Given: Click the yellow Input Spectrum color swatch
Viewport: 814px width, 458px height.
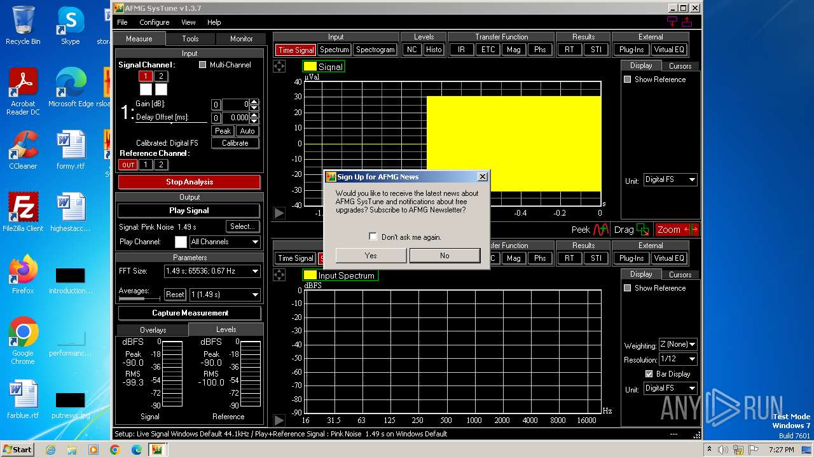Looking at the screenshot, I should click(x=310, y=275).
